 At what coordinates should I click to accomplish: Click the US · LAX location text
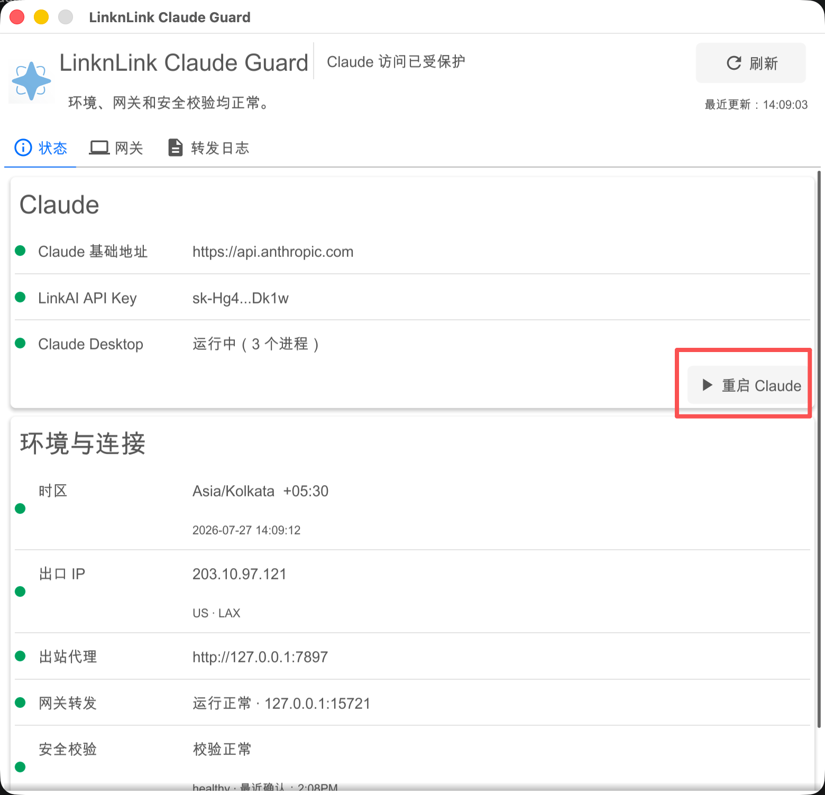coord(216,613)
